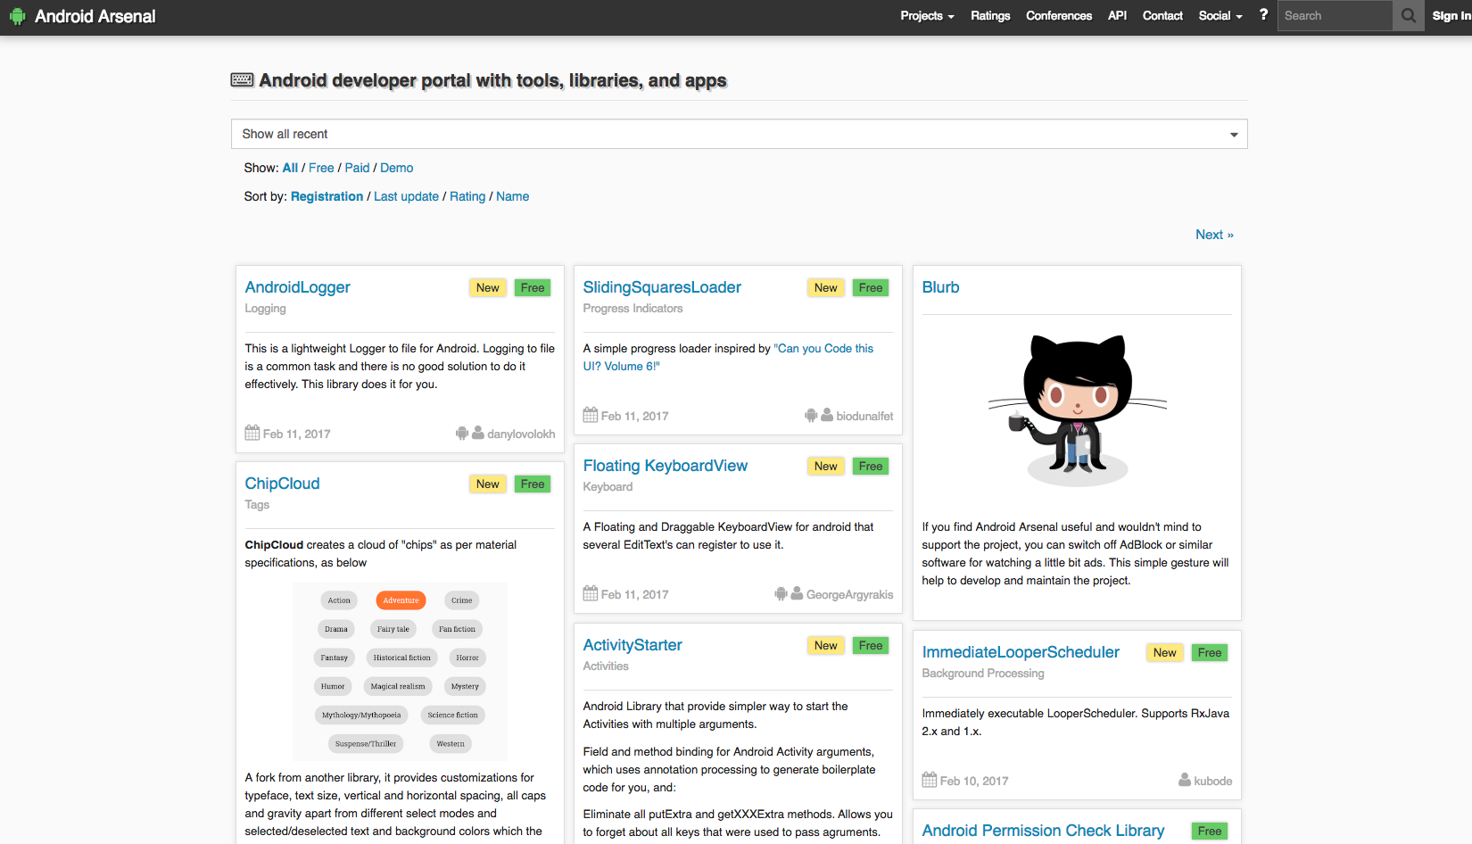Expand the Social menu
This screenshot has height=844, width=1472.
coord(1220,16)
